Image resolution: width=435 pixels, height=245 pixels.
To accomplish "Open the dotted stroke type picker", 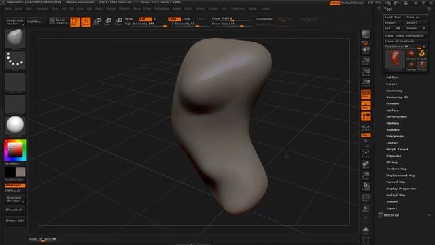I will [15, 61].
